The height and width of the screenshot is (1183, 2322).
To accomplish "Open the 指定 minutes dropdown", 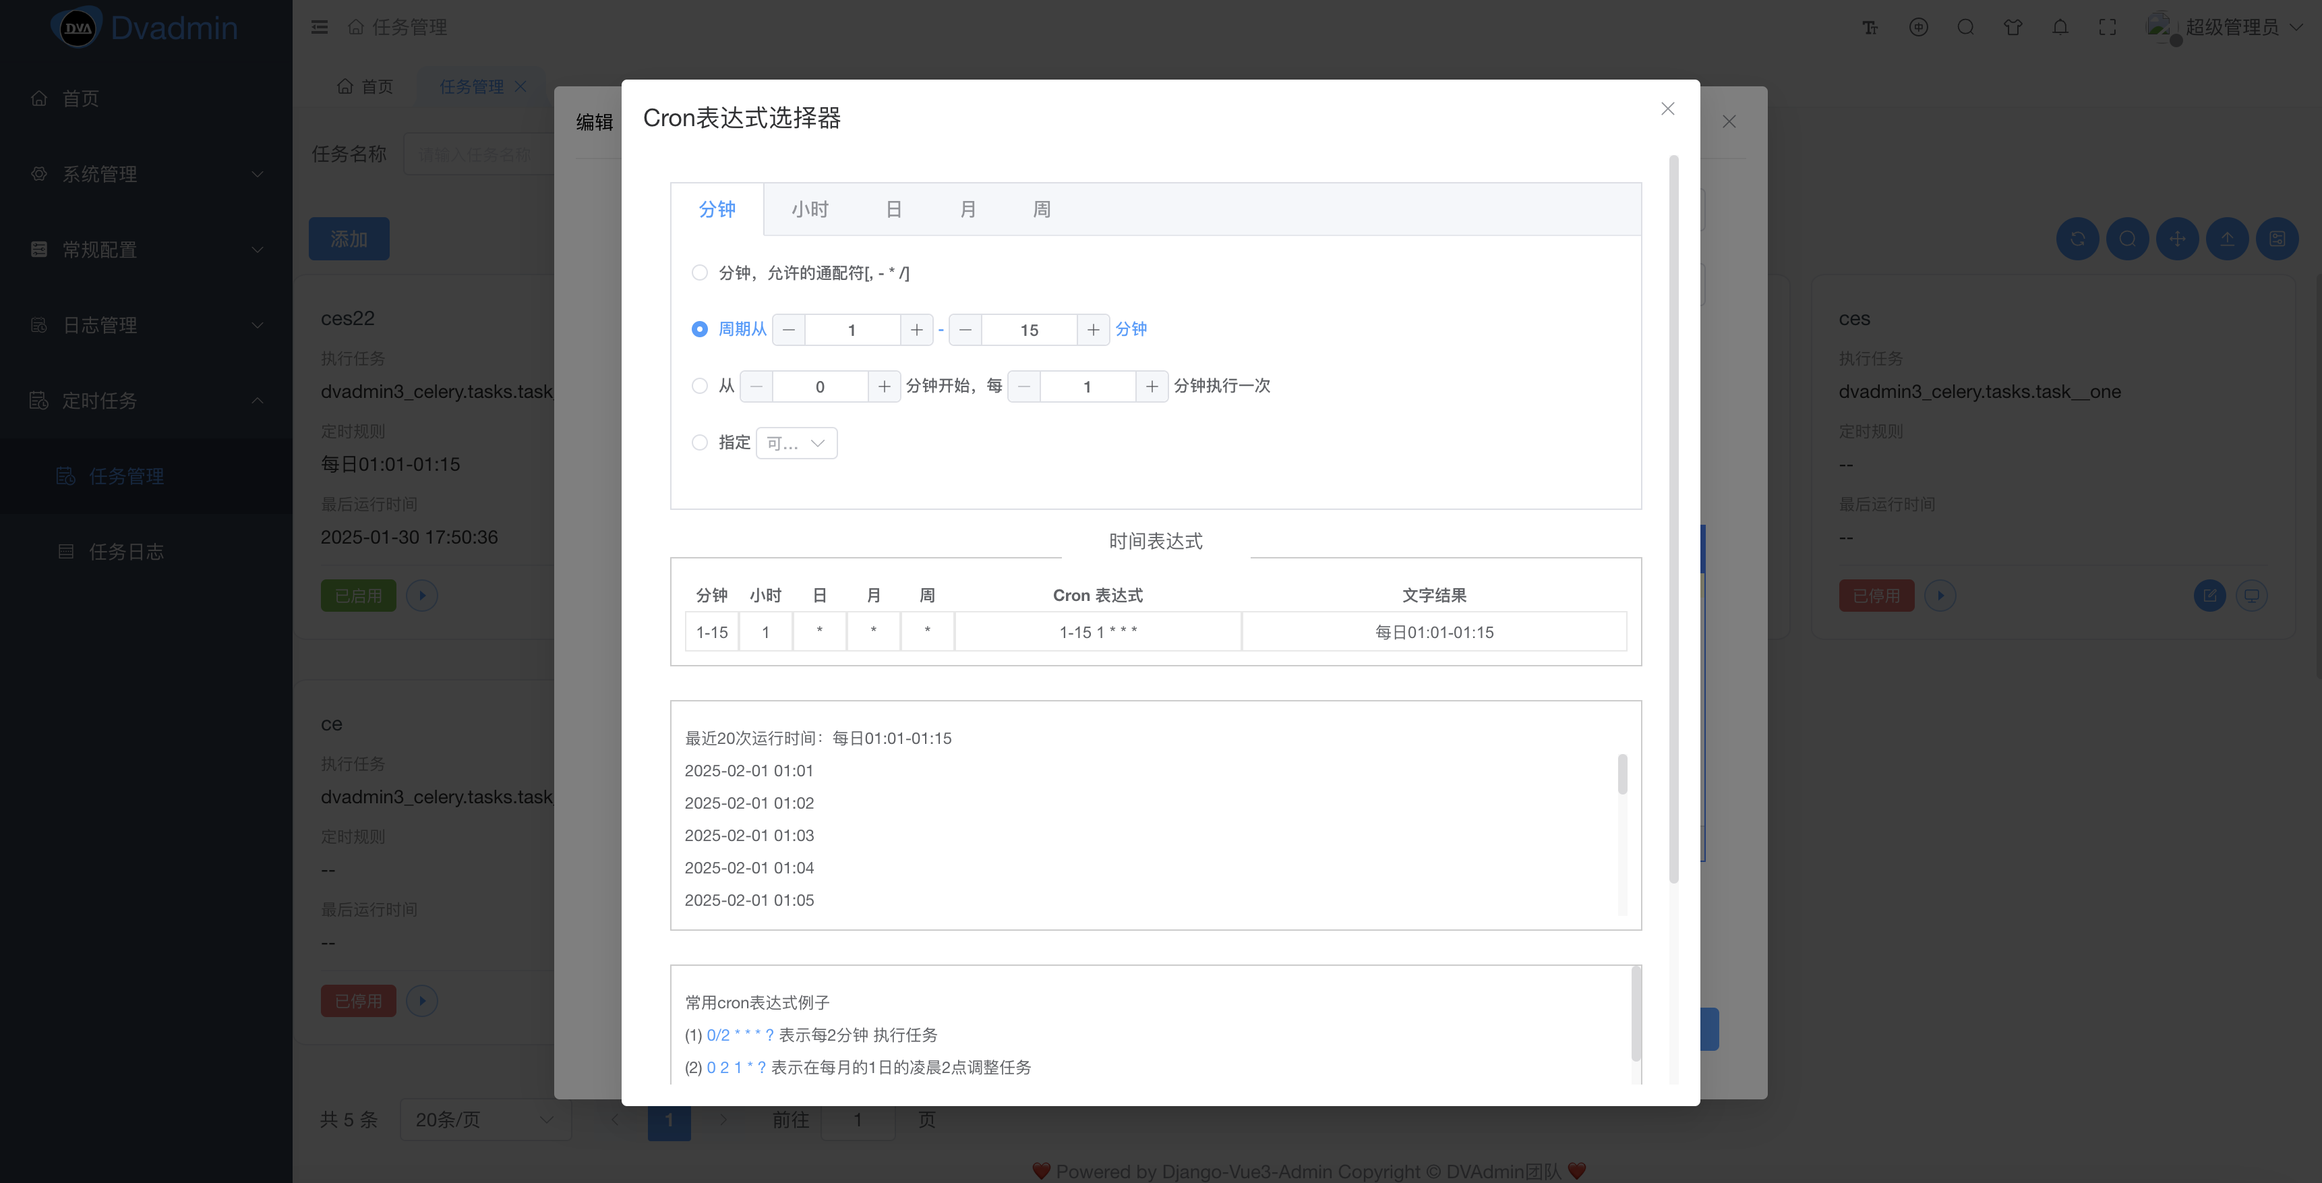I will point(796,444).
